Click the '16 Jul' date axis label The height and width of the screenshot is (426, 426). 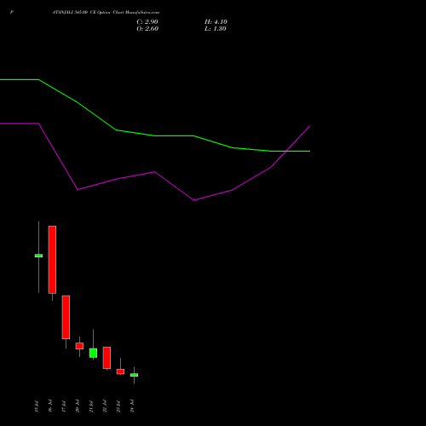50,406
